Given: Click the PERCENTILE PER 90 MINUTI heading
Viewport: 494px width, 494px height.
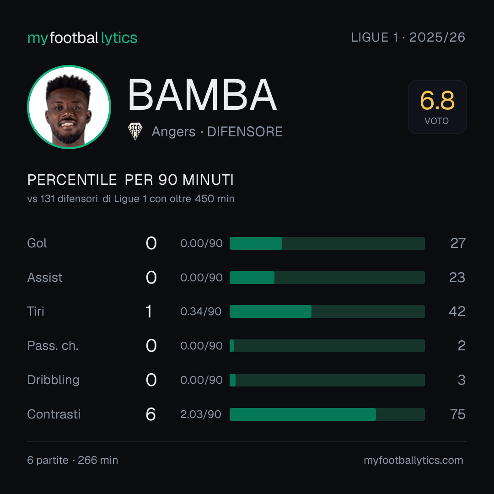Looking at the screenshot, I should click(130, 180).
